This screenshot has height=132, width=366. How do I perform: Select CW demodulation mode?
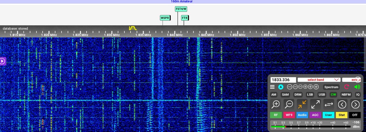333,95
